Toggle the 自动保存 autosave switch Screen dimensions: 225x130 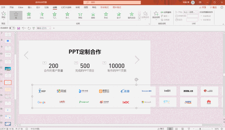[12, 28]
